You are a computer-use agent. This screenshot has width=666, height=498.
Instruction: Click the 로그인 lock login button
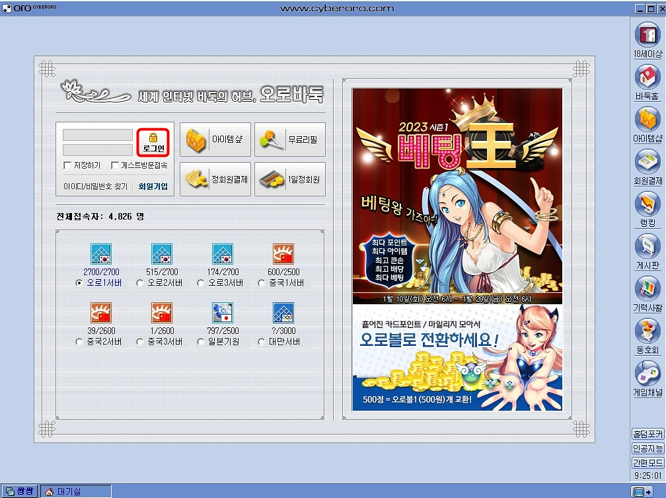tap(153, 142)
